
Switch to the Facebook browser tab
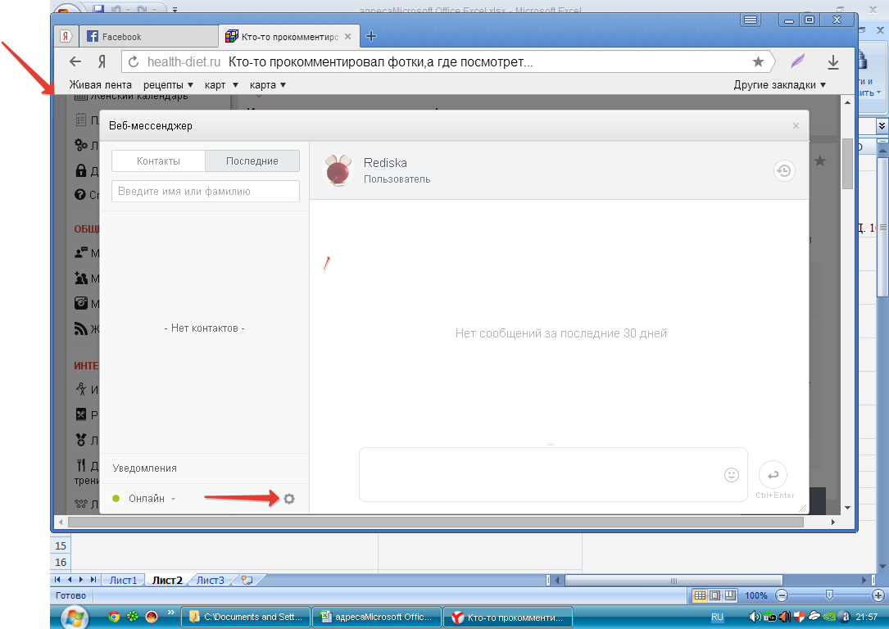[x=121, y=37]
